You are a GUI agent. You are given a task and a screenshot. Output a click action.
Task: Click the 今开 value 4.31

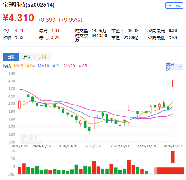click(19, 31)
